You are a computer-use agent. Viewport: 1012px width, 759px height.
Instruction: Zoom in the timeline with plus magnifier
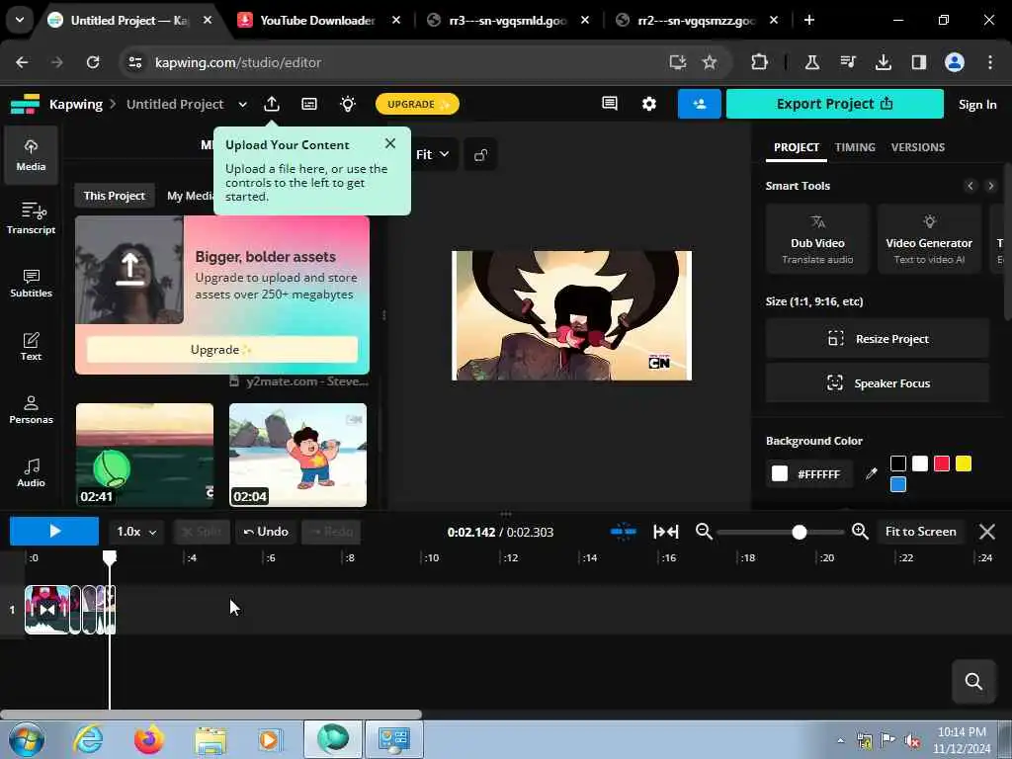(860, 532)
